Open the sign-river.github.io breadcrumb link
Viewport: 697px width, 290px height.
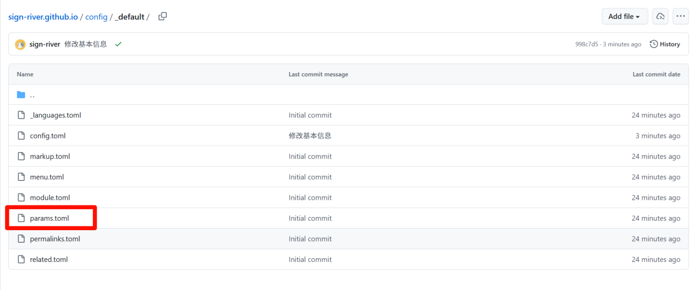point(43,17)
